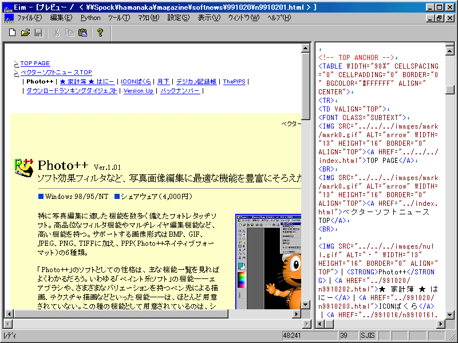This screenshot has width=458, height=343.
Task: Open the ファイル(F) menu
Action: coord(30,18)
